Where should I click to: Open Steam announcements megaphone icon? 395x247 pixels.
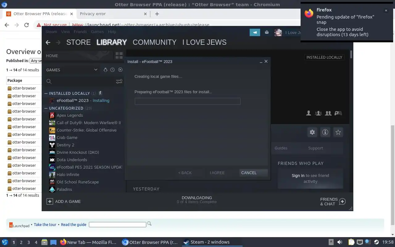coord(255,32)
